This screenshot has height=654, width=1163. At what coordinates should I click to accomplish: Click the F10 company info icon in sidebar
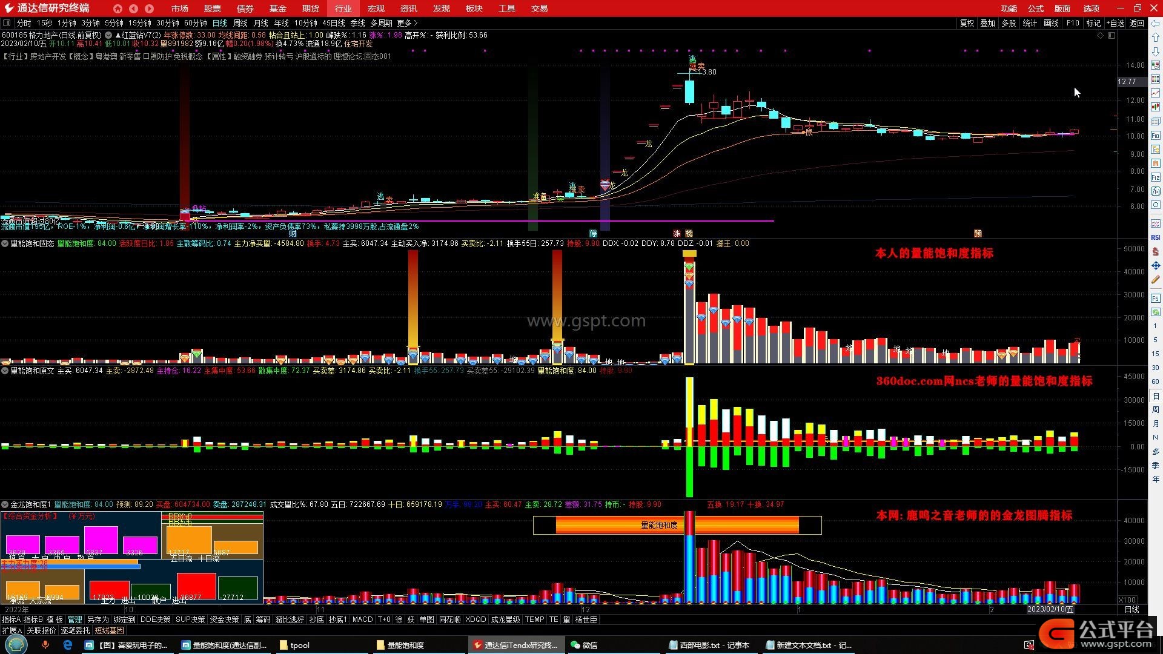click(x=1156, y=135)
